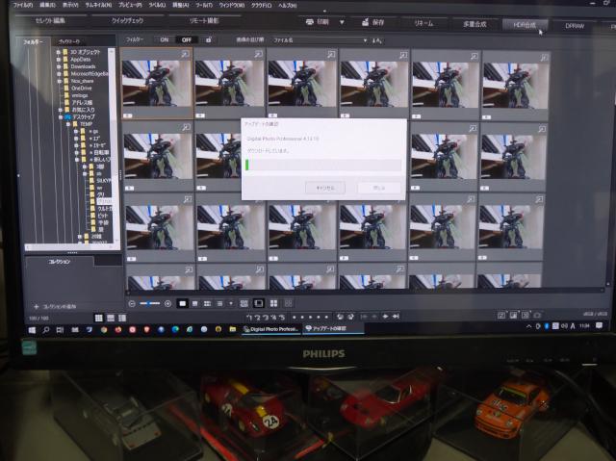Open the 編集 menu

click(x=48, y=6)
